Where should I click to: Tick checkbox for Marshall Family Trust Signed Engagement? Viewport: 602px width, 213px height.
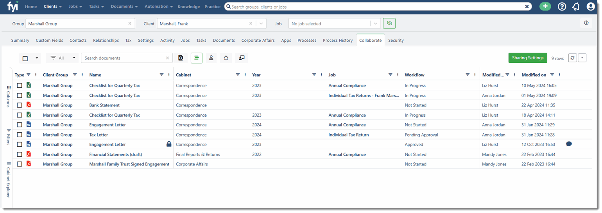19,164
